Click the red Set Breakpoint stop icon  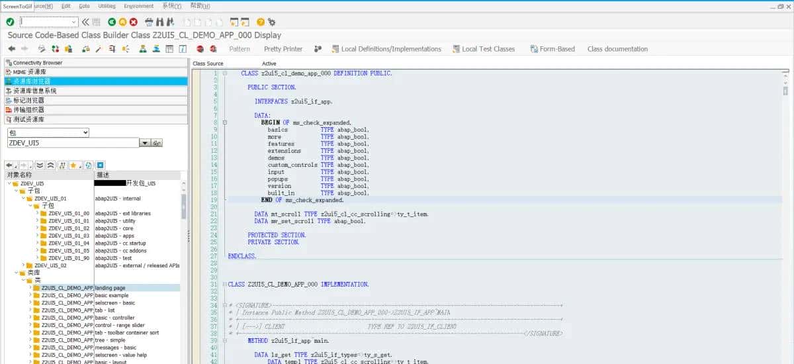[200, 48]
